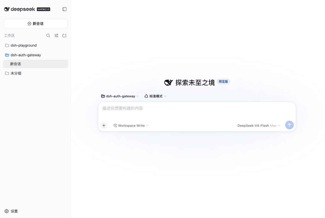Click the shield icon in Workspace Write
Screen dimensions: 325x218
coord(115,125)
